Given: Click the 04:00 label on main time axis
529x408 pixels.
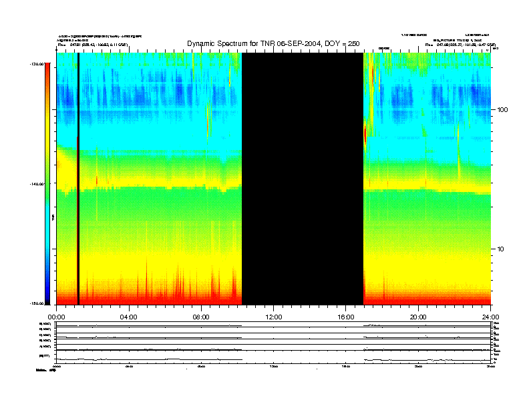Looking at the screenshot, I should coord(129,317).
